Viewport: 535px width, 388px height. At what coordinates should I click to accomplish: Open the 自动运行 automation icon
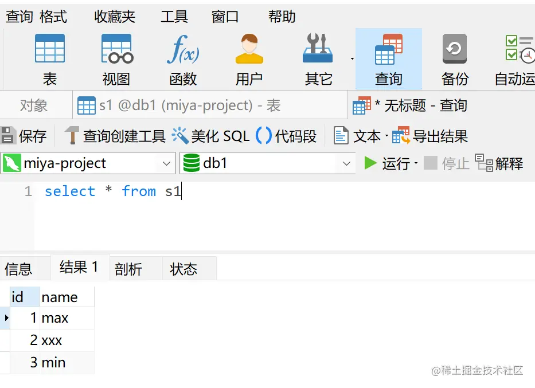[515, 60]
